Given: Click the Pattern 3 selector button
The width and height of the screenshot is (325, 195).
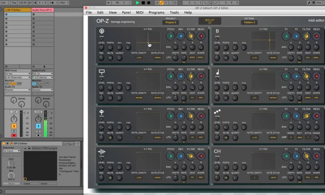Looking at the screenshot, I should pos(249,22).
